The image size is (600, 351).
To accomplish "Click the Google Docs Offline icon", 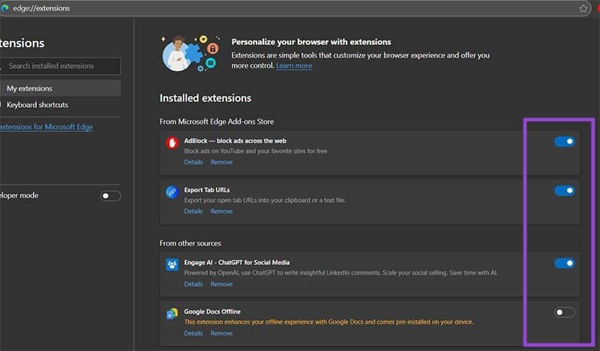I will [x=172, y=314].
